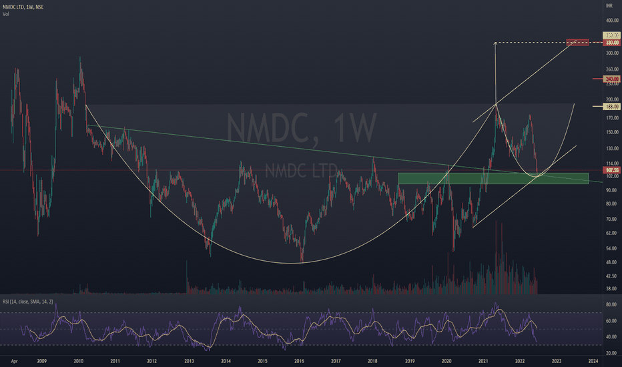The height and width of the screenshot is (367, 622).
Task: Click the 62.00 price axis label
Action: [612, 233]
